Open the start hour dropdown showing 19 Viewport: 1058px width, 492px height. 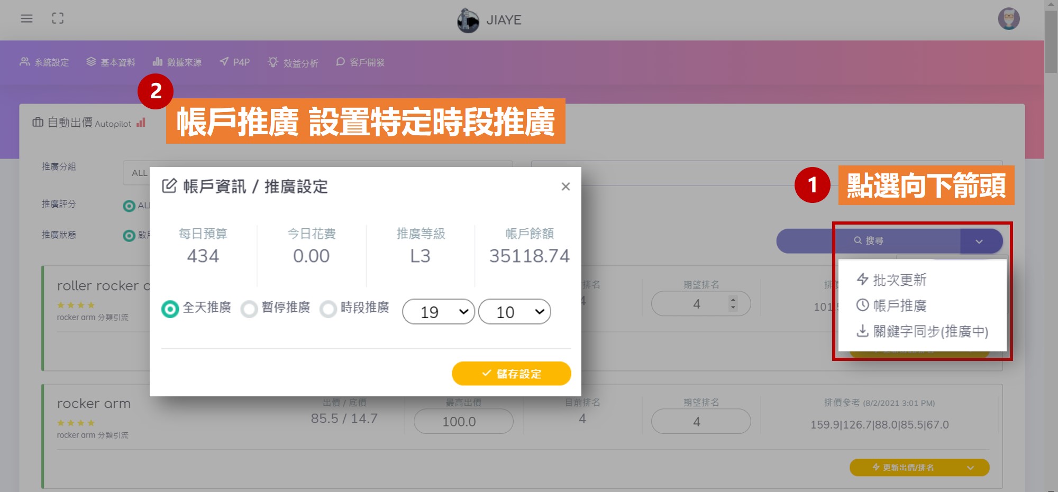439,312
